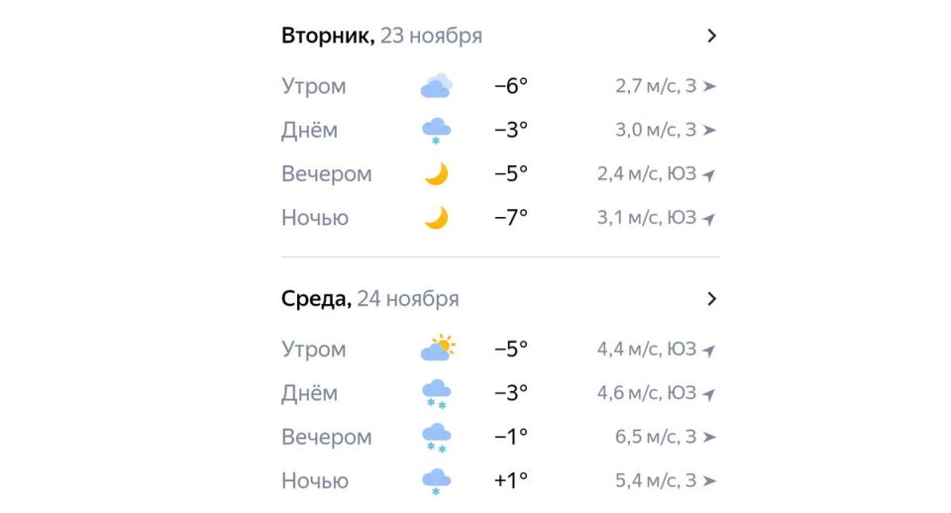Click southwest wind arrow for Tuesday night
Viewport: 951px width, 513px height.
(x=708, y=218)
